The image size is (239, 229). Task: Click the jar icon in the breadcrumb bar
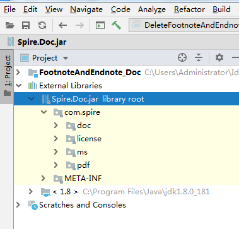click(11, 42)
